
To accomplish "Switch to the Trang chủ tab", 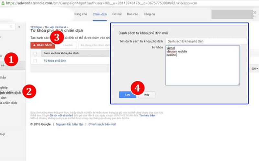I will pos(80,14).
